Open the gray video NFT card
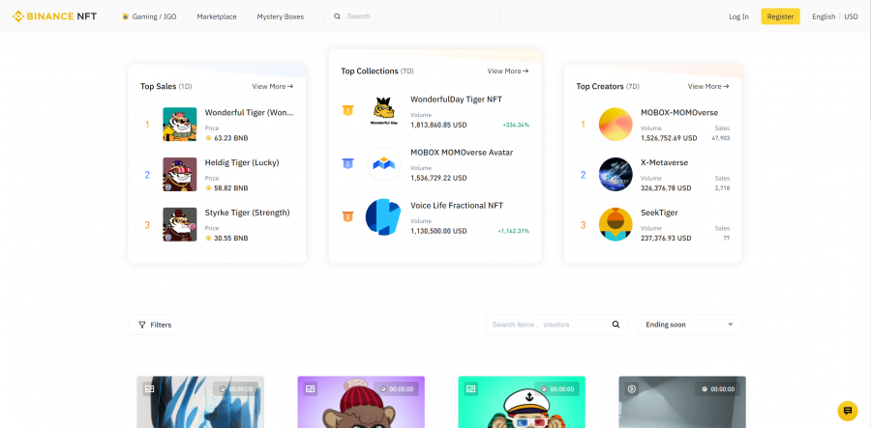871x428 pixels. tap(682, 402)
